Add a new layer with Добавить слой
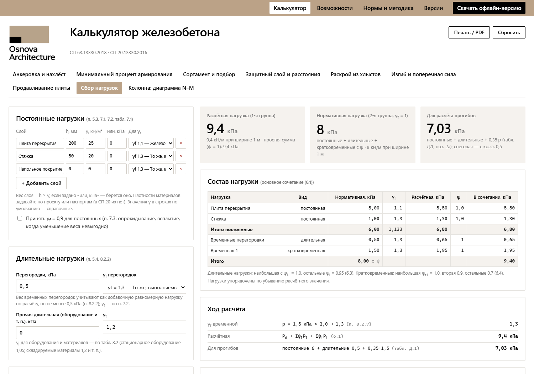This screenshot has height=374, width=534. tap(41, 183)
